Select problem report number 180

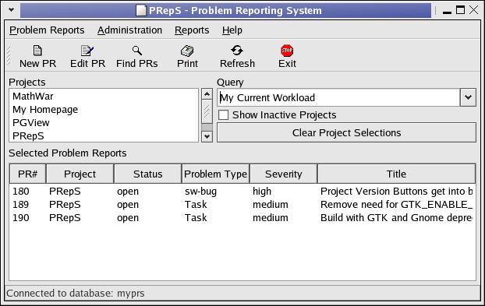tap(21, 192)
